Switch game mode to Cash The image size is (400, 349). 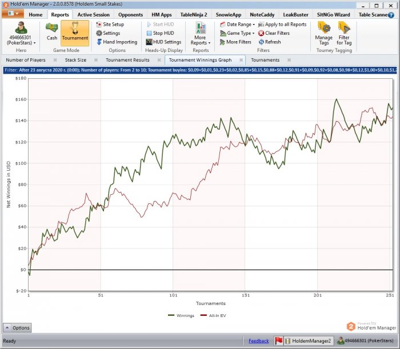(x=52, y=31)
